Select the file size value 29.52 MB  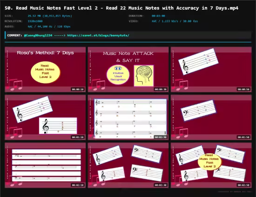(50, 16)
